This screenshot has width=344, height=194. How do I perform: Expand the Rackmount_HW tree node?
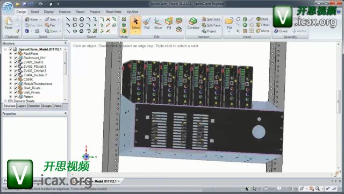click(10, 58)
